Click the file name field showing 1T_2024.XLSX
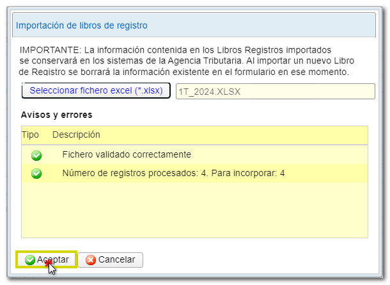Screen dimensions: 390x285 pos(275,92)
